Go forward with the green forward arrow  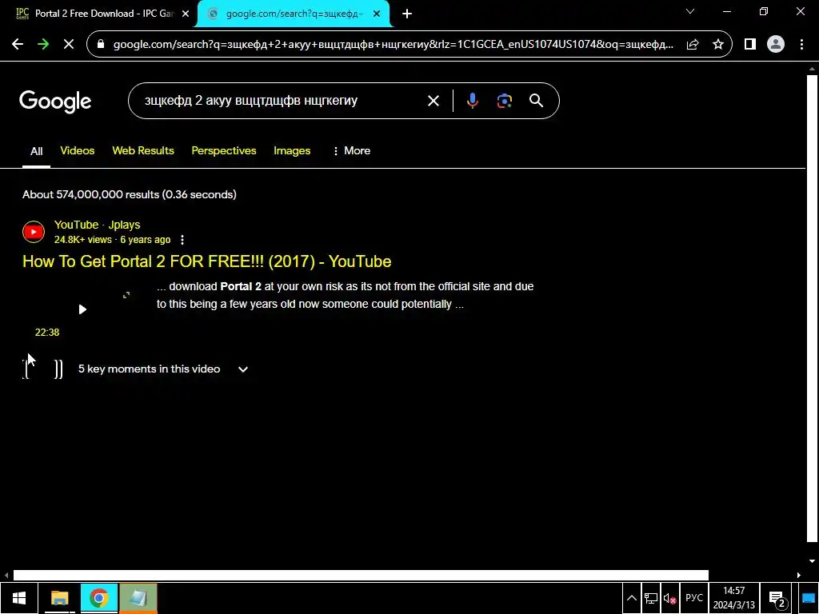[43, 45]
